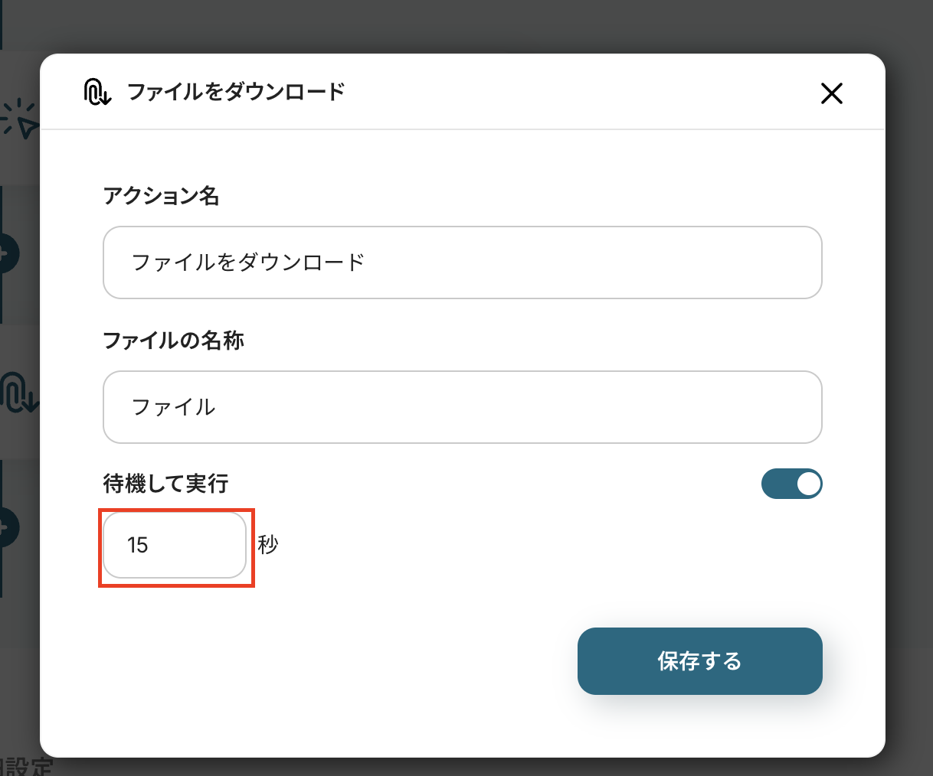Image resolution: width=933 pixels, height=776 pixels.
Task: Select the file download step icon in background
Action: [18, 392]
